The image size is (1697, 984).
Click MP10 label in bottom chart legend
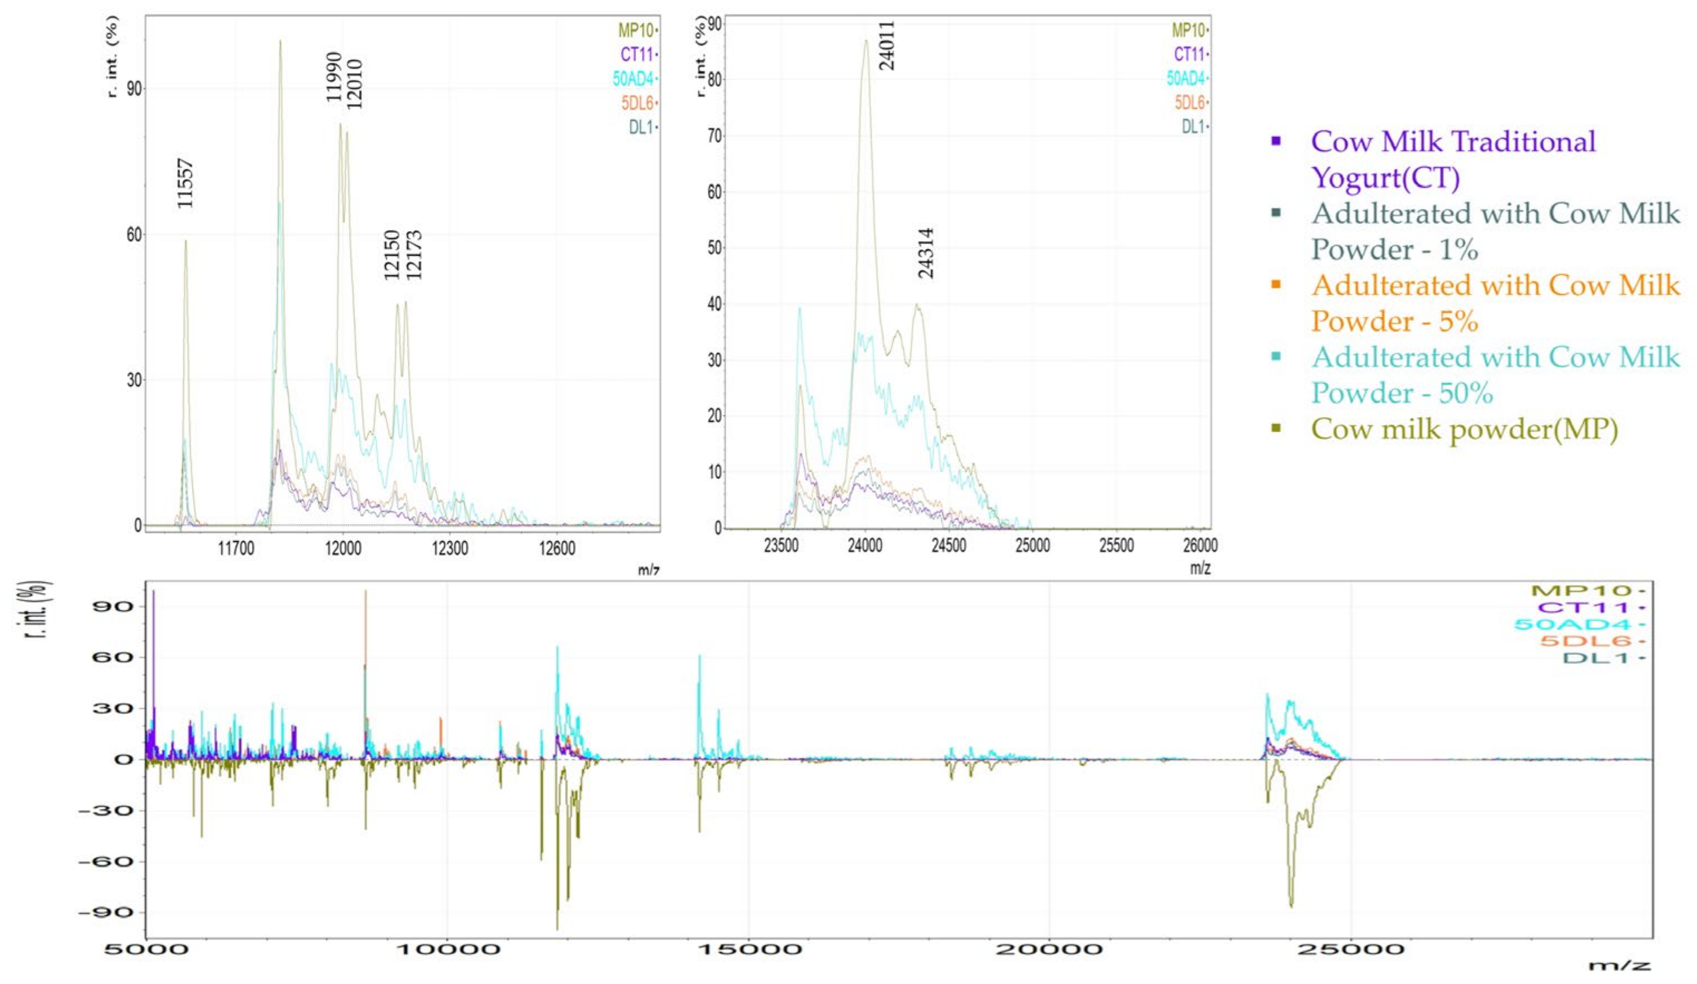click(1581, 591)
